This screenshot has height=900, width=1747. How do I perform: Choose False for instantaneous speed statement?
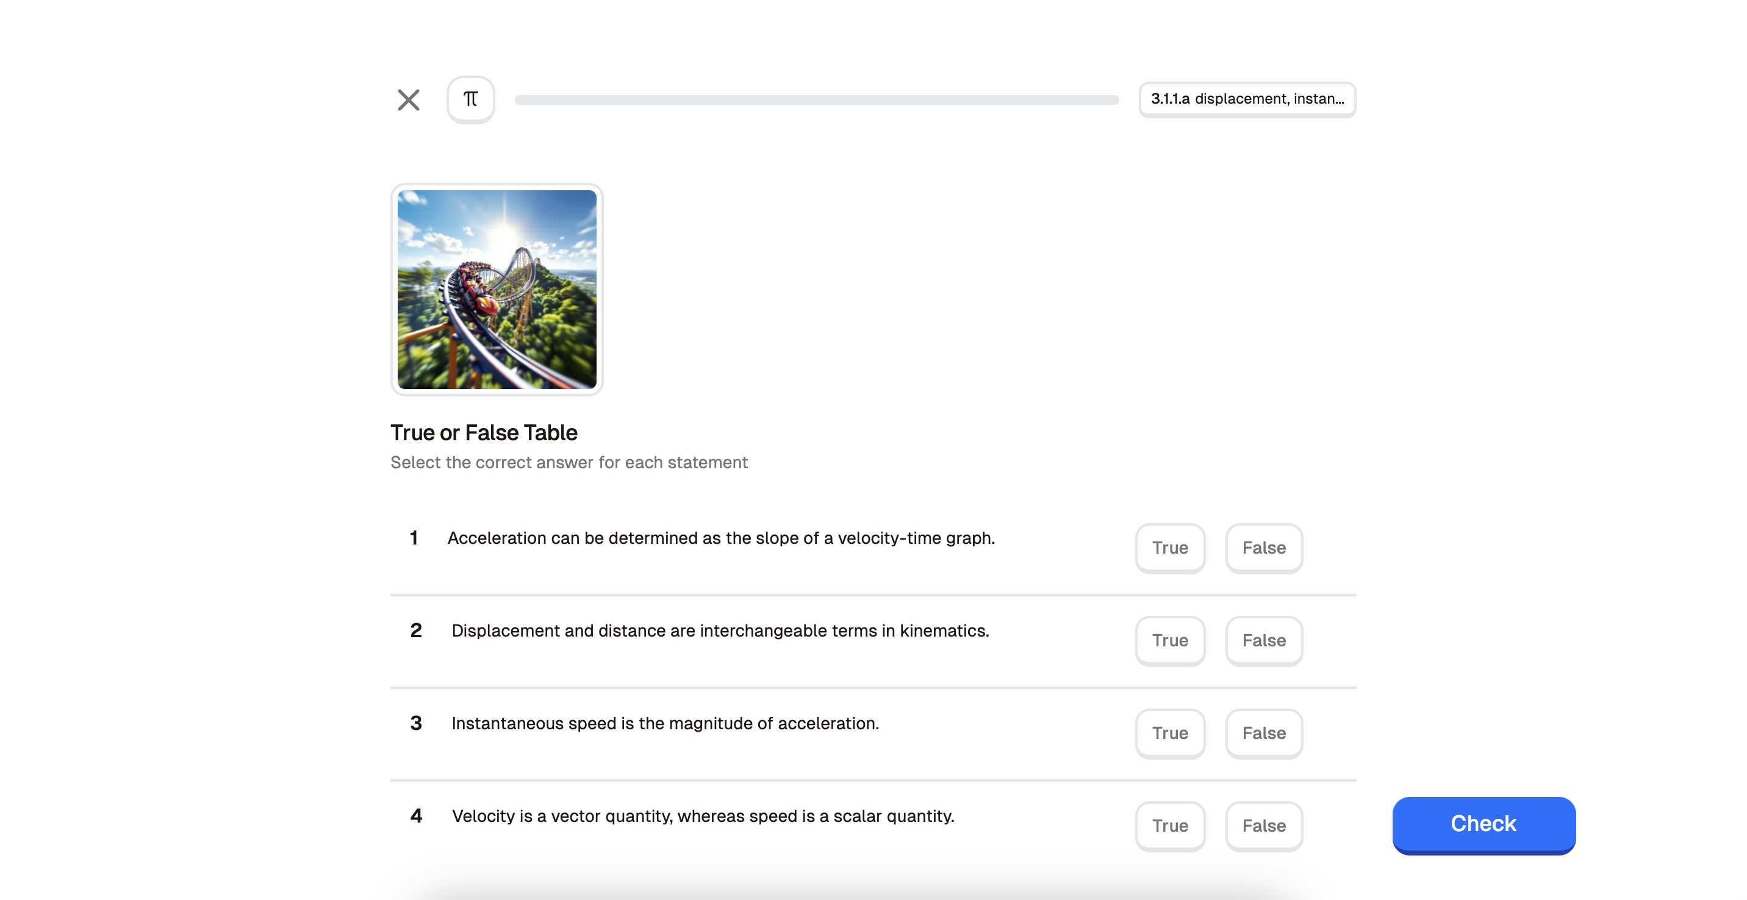click(1263, 734)
